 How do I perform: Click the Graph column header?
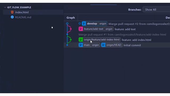[x=71, y=18]
